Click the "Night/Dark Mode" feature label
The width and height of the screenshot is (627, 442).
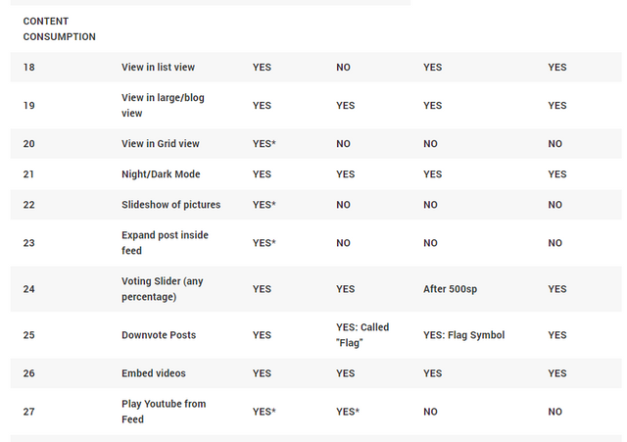coord(160,173)
